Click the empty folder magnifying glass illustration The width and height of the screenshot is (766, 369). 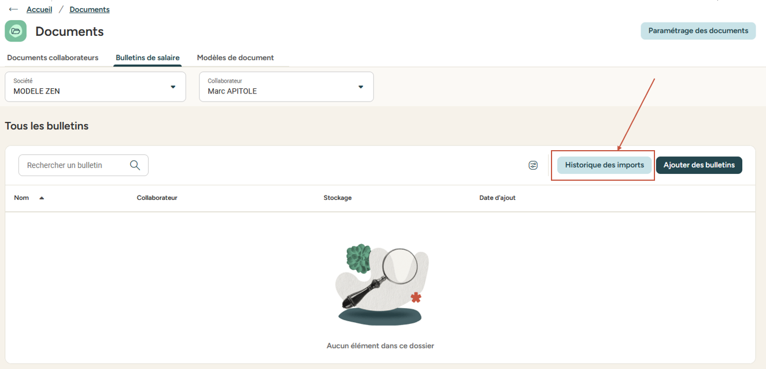[382, 283]
